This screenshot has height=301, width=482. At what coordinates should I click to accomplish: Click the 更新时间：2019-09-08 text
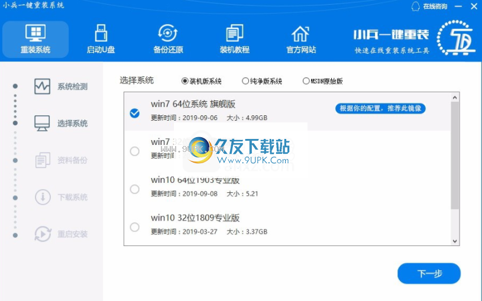pos(184,194)
